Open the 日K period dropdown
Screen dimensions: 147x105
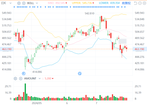(x=10, y=3)
